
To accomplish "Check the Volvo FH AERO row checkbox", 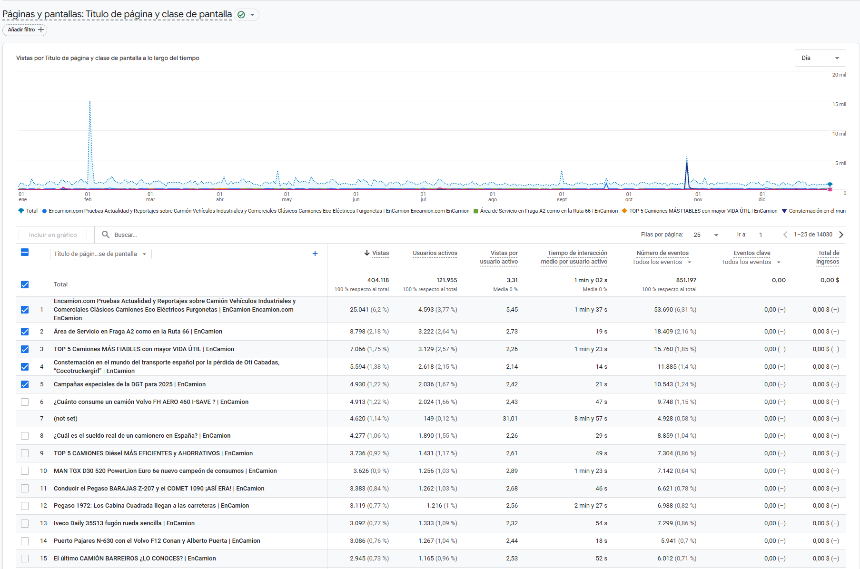I will click(x=25, y=402).
